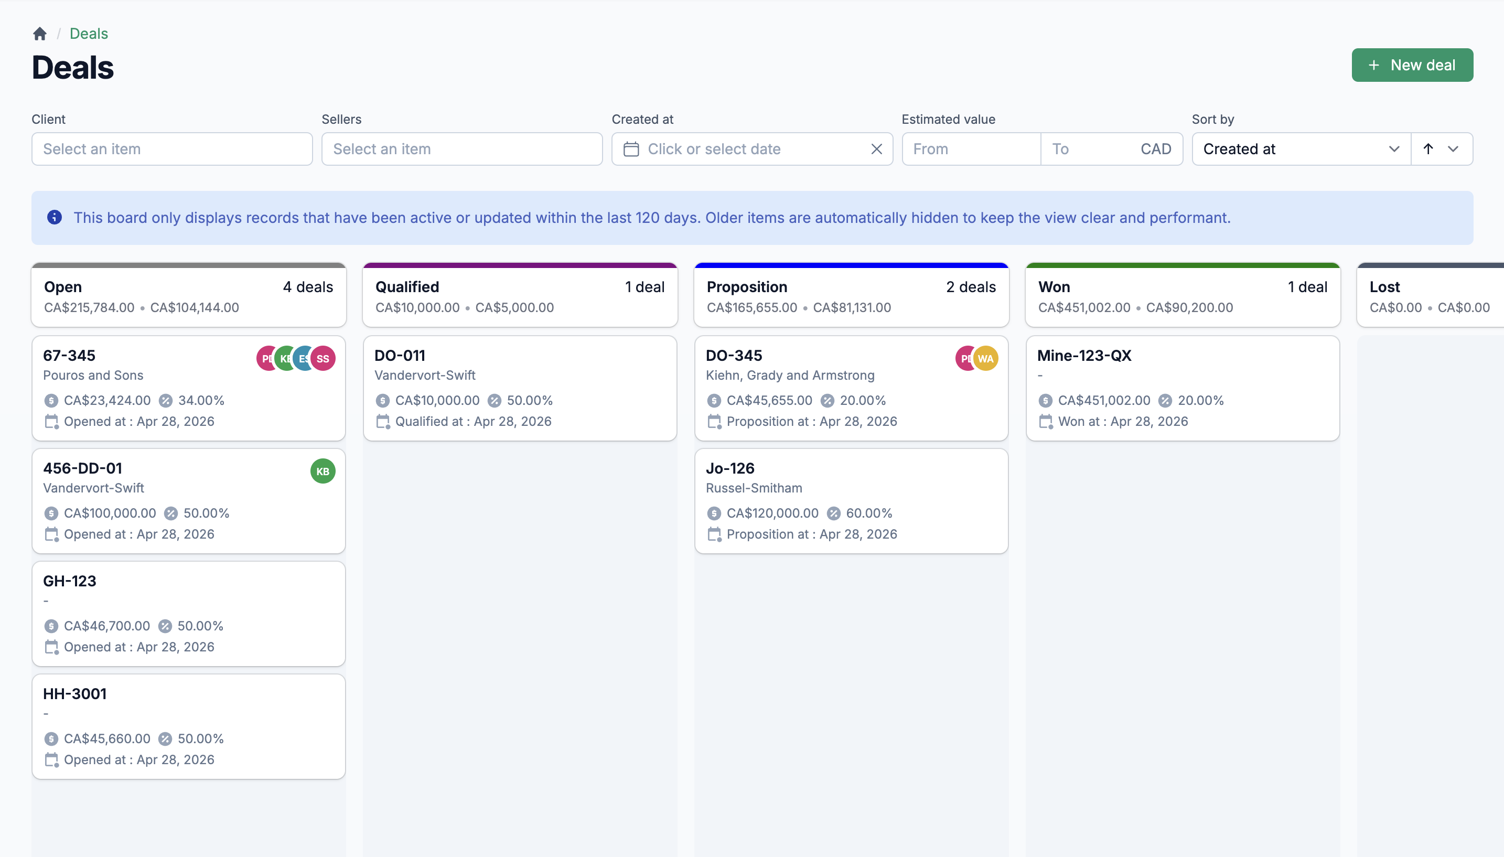The width and height of the screenshot is (1504, 857).
Task: Select the Proposition column header
Action: 852,295
